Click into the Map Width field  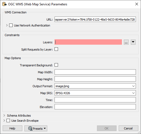pyautogui.click(x=95, y=72)
